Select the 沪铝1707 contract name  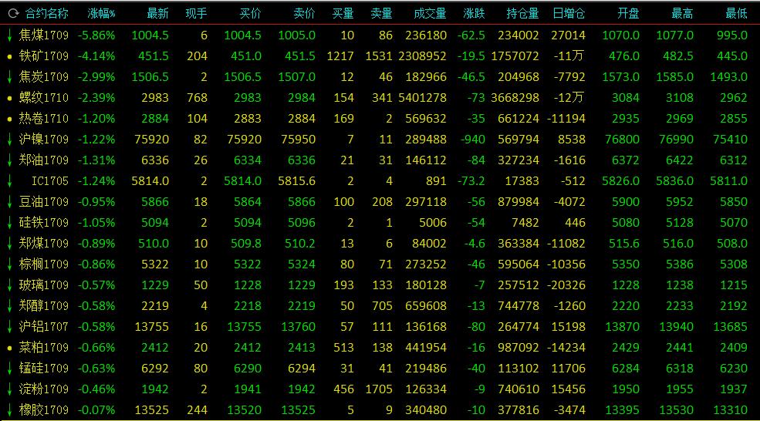44,326
